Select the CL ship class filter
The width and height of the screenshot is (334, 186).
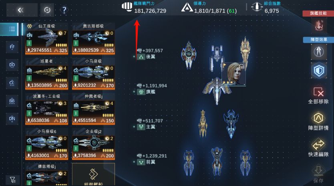coord(12,83)
